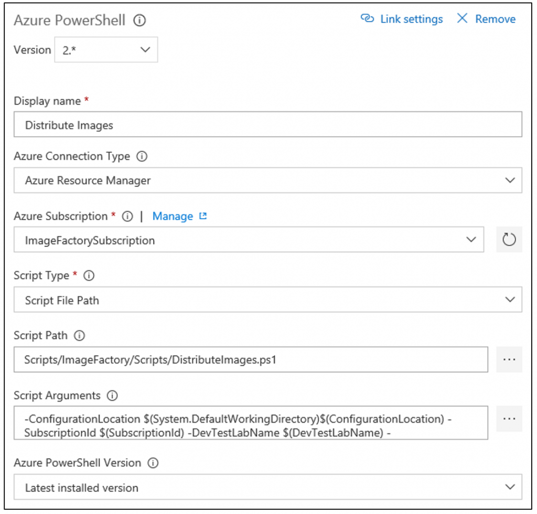Click the Display name label
The height and width of the screenshot is (514, 537).
(x=47, y=101)
